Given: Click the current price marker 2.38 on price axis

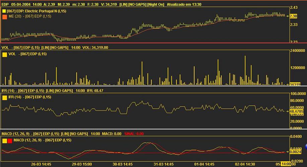Looking at the screenshot, I should tap(293, 16).
